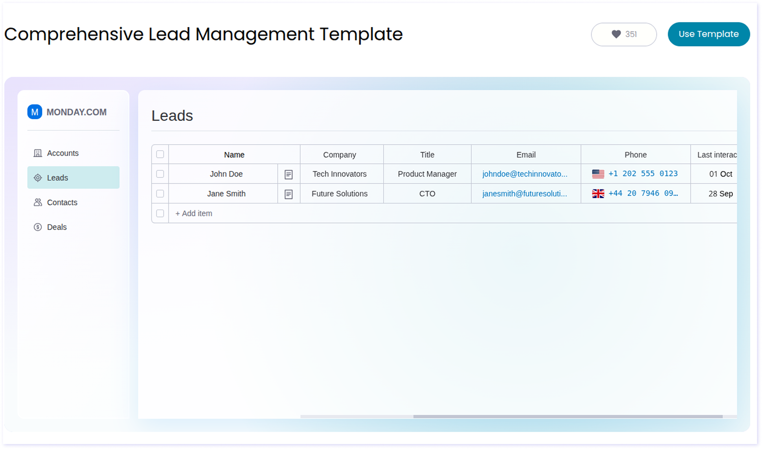Switch to Deals in the sidebar

[x=73, y=227]
